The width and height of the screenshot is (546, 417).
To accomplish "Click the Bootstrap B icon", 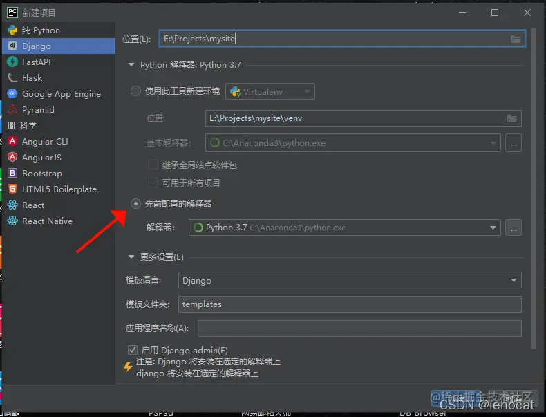I will pyautogui.click(x=12, y=173).
